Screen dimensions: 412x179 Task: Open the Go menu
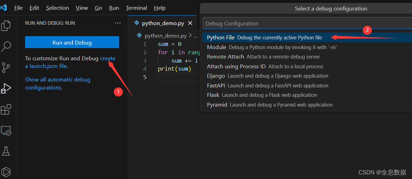coord(98,8)
